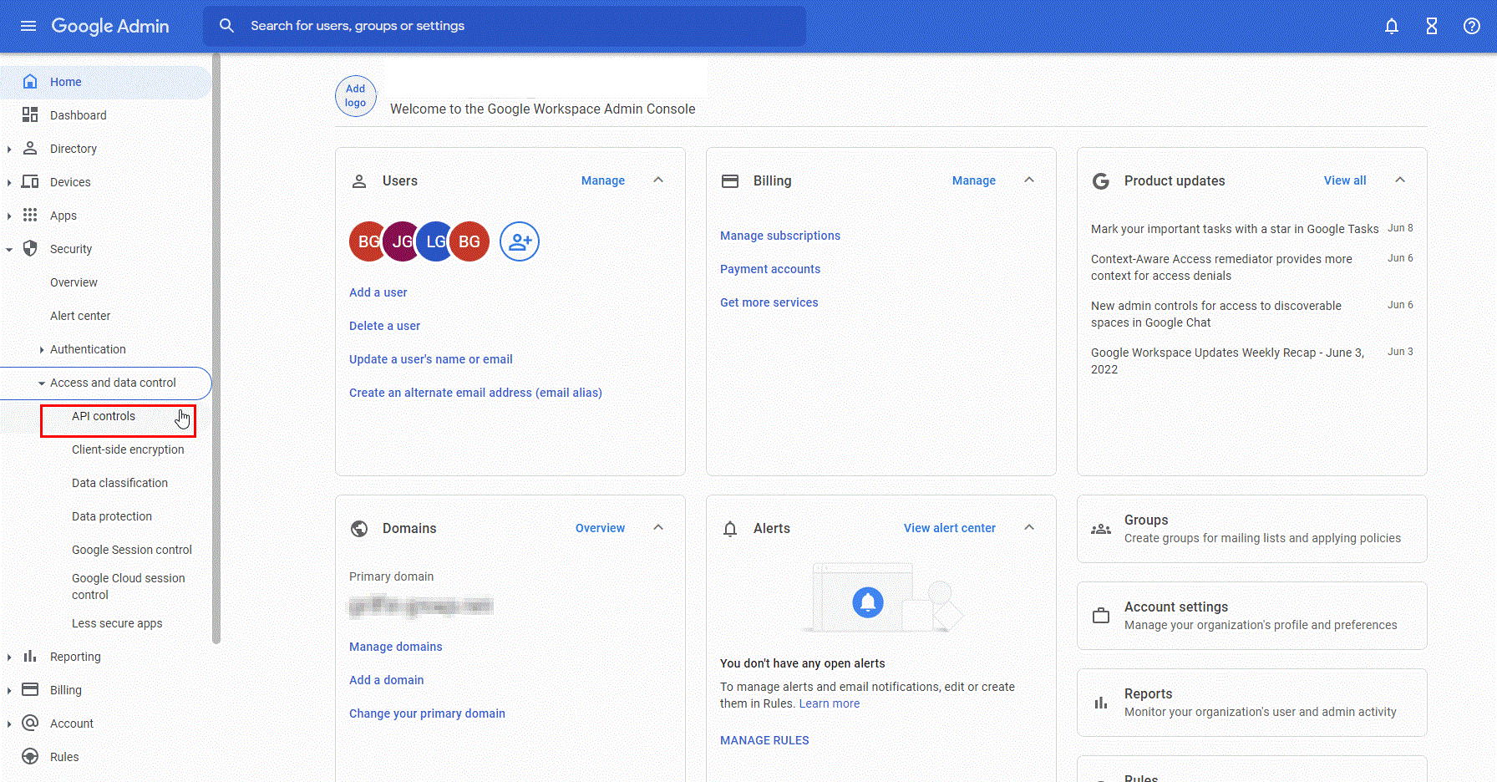
Task: Click View all product updates
Action: 1345,180
